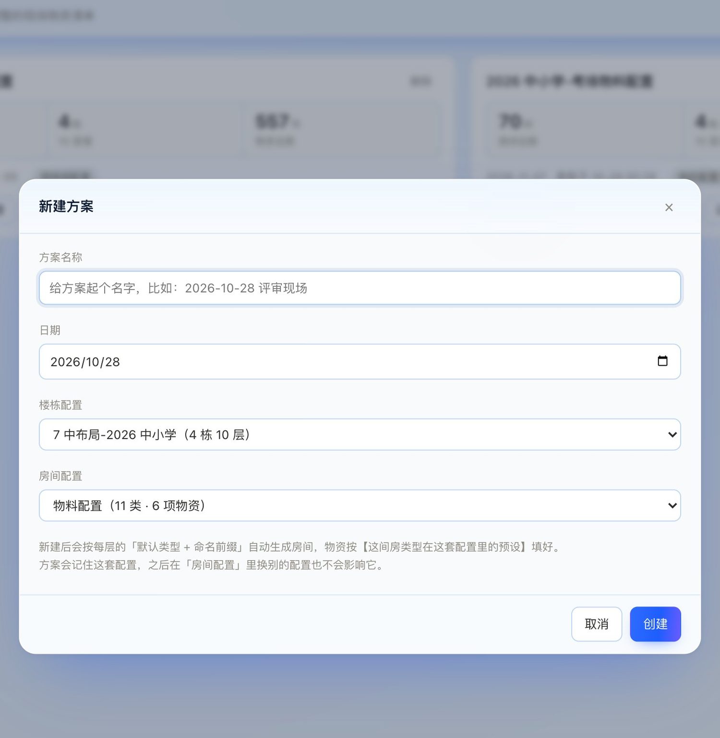Click the 房间配置 label
This screenshot has height=738, width=720.
click(x=60, y=476)
